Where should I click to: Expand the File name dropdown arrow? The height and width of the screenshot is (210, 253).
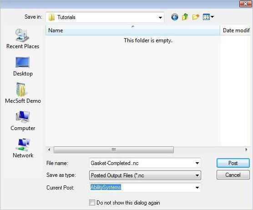[x=197, y=163]
